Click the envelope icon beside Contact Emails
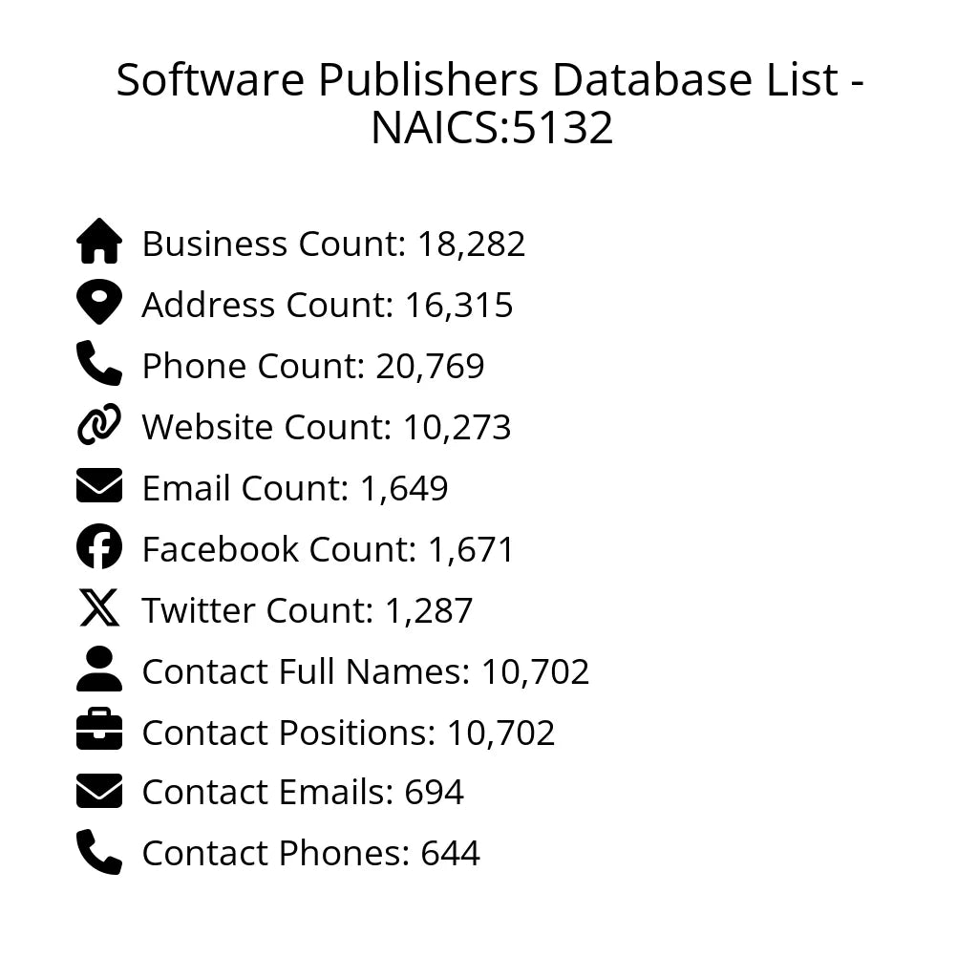This screenshot has height=978, width=978. pos(99,792)
